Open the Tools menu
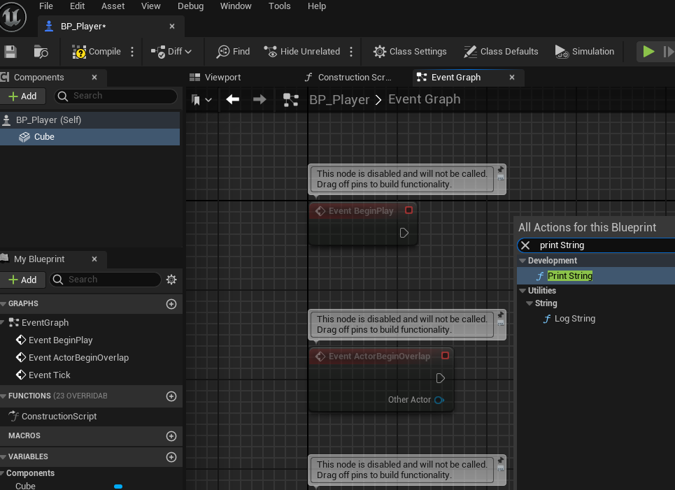This screenshot has width=675, height=490. tap(279, 6)
